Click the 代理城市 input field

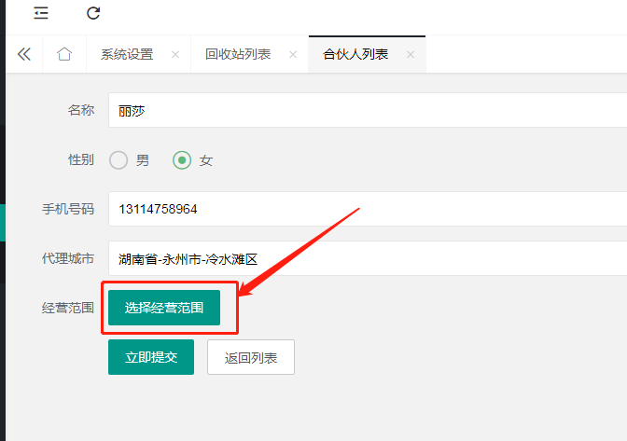click(368, 258)
